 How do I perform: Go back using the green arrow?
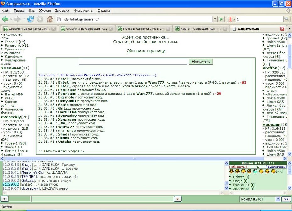pyautogui.click(x=5, y=19)
